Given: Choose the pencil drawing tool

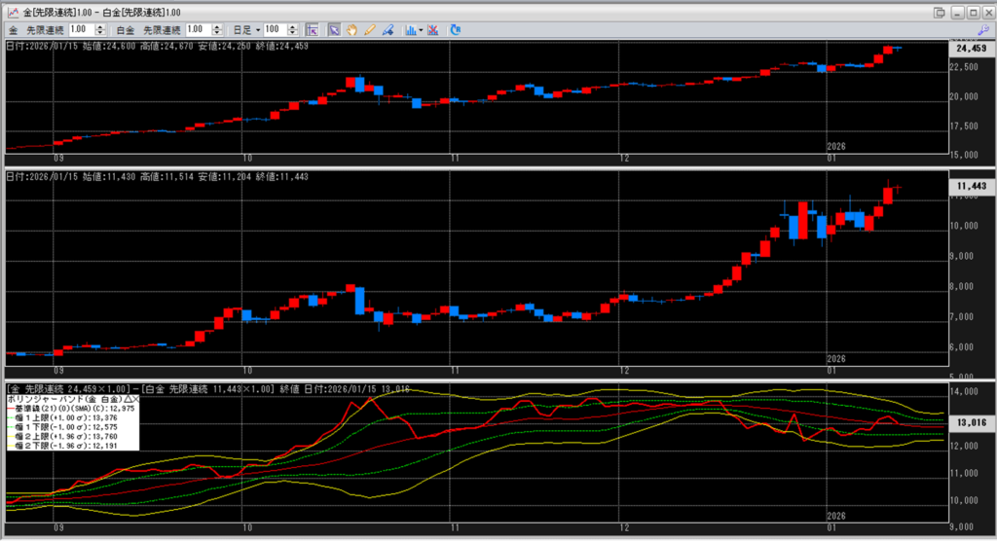Looking at the screenshot, I should click(369, 30).
